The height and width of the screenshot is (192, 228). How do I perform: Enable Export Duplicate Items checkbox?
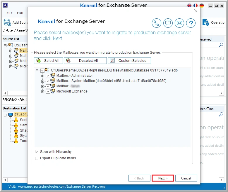[37, 158]
